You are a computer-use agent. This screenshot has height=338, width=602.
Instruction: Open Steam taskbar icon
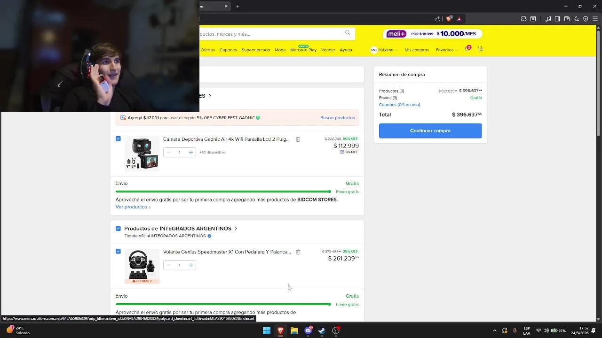coord(322,330)
